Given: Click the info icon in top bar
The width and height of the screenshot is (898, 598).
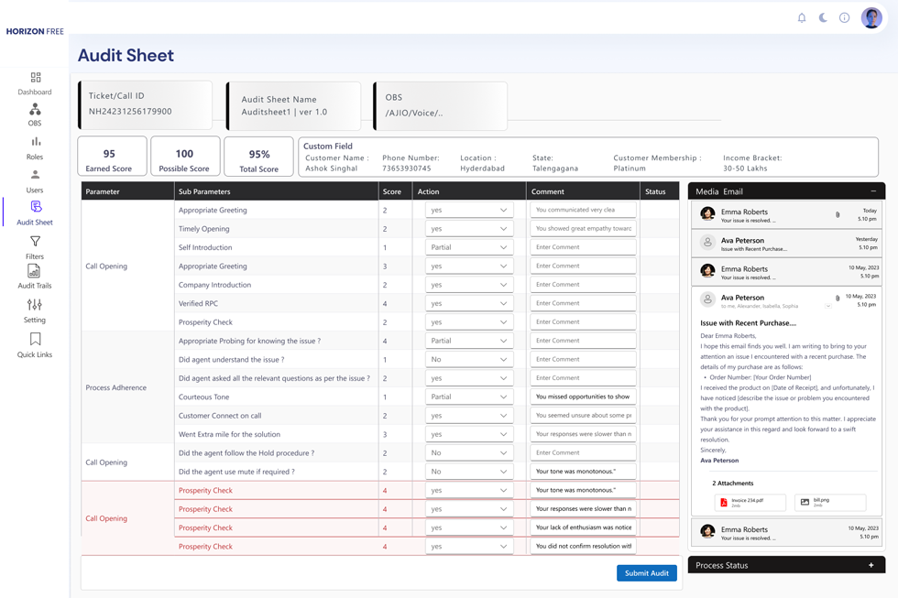Looking at the screenshot, I should click(x=844, y=17).
